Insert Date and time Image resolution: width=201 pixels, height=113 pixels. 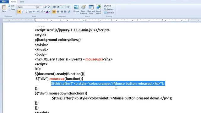[91, 9]
